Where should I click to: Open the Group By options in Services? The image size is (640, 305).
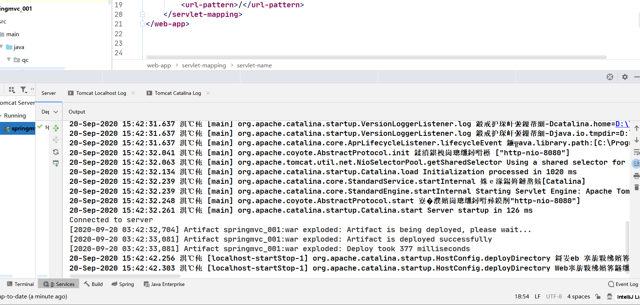[x=12, y=89]
